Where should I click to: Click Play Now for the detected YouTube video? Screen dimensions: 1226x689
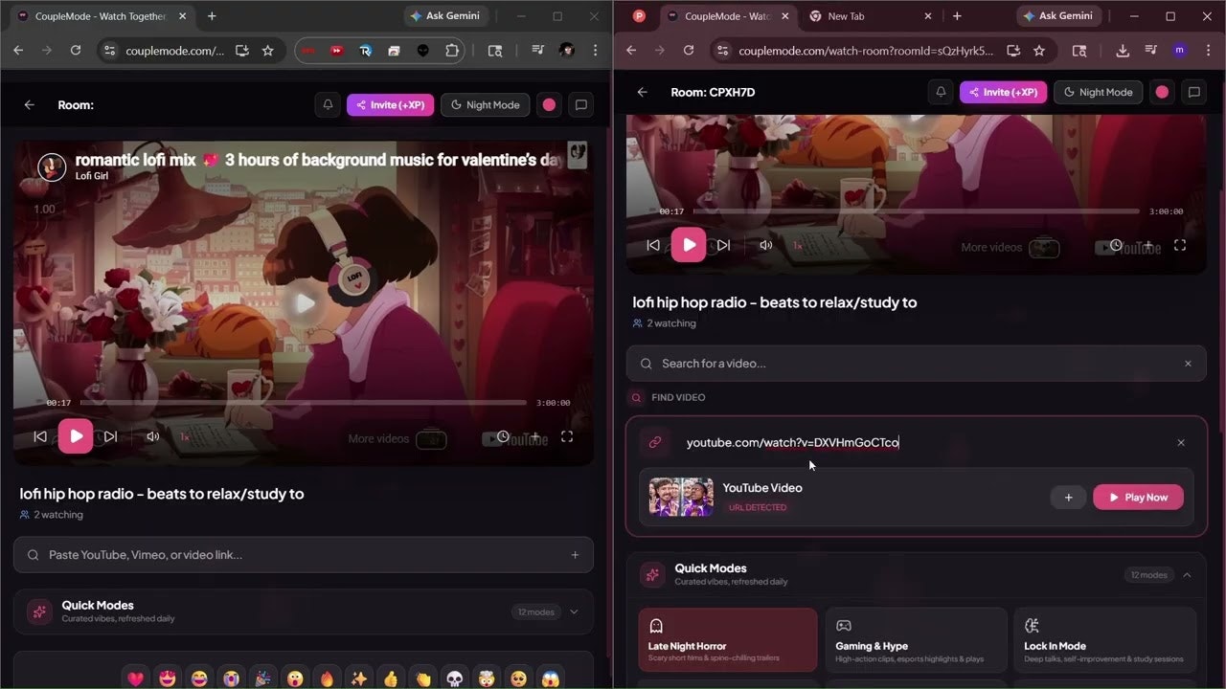(x=1138, y=497)
